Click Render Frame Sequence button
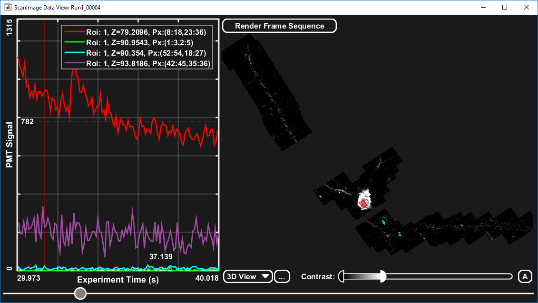This screenshot has width=538, height=303. (280, 26)
